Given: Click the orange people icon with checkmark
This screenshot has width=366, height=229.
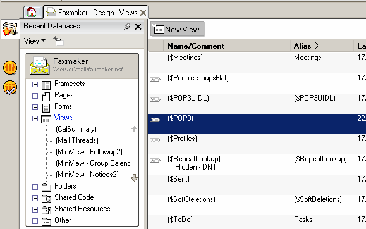Looking at the screenshot, I should (10, 88).
